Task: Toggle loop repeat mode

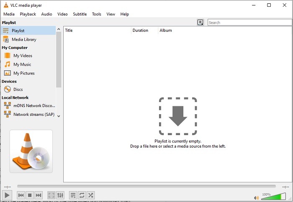Action: point(82,195)
